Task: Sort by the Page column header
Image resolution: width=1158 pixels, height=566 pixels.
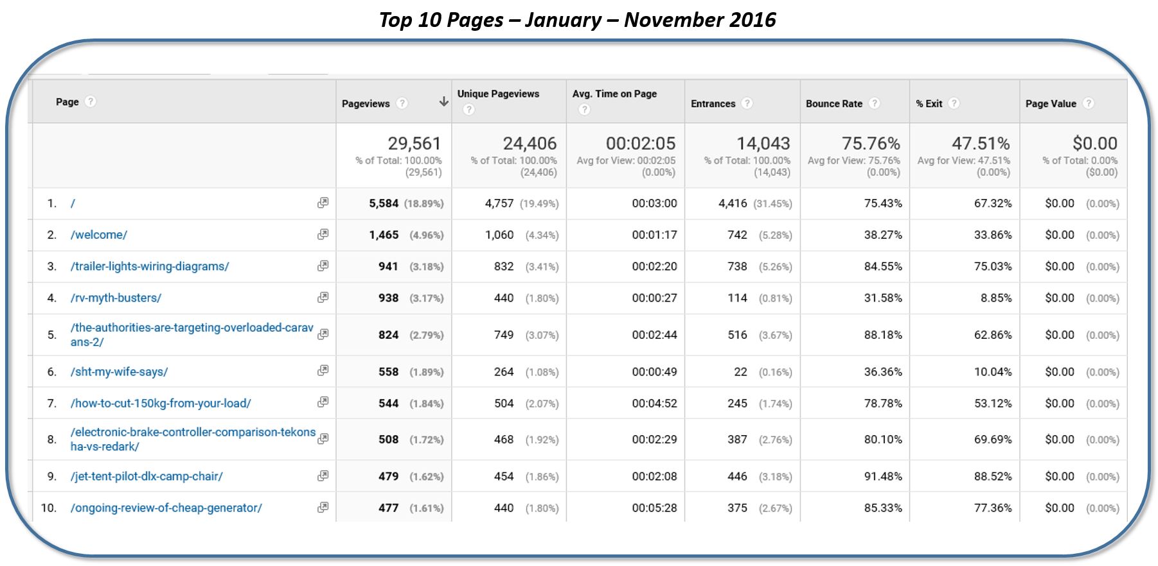Action: pyautogui.click(x=67, y=101)
